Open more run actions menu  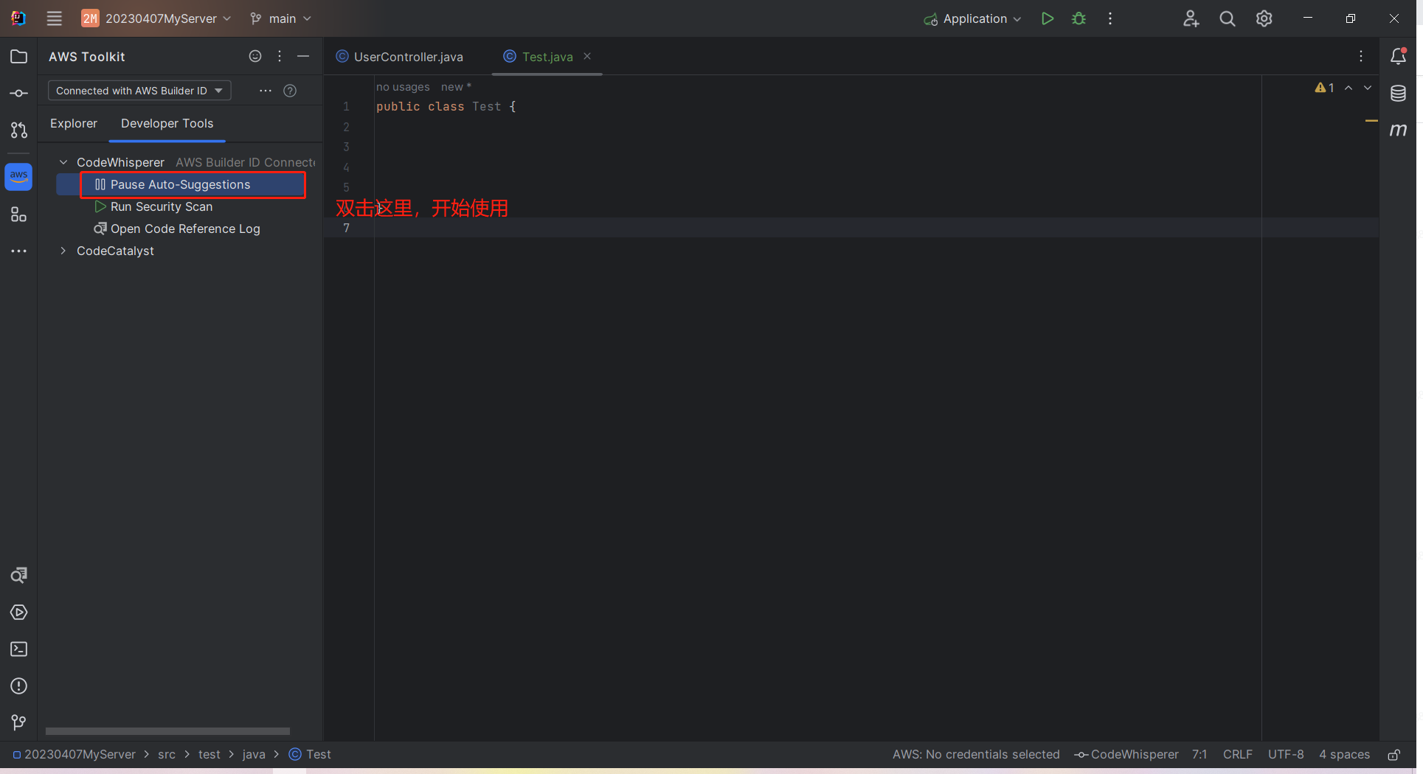coord(1110,18)
